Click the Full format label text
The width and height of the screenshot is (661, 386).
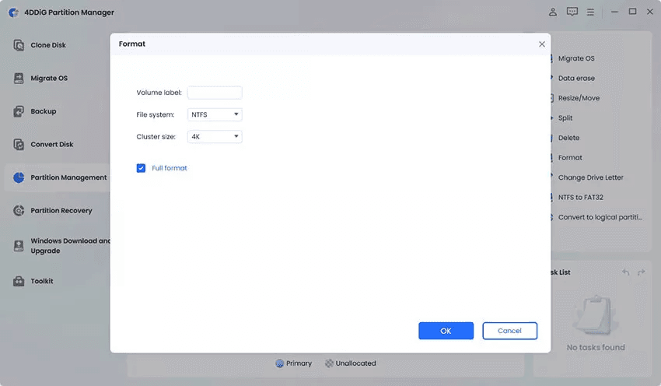pos(170,168)
